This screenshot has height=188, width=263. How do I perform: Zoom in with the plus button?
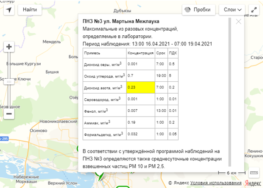pyautogui.click(x=9, y=47)
